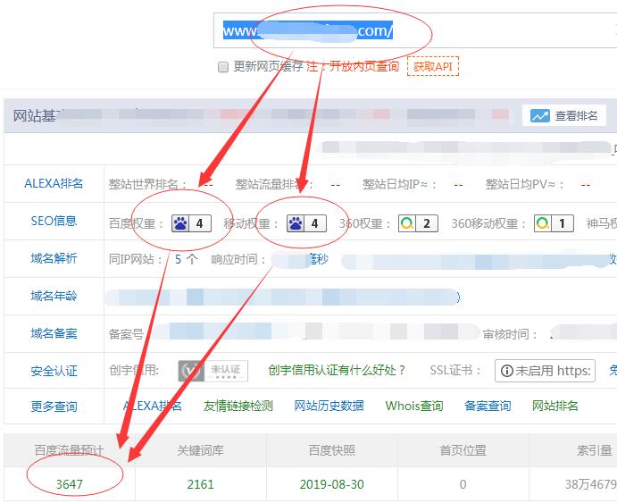Screen dimensions: 617x503
Task: Click the keyword library count 2161
Action: pyautogui.click(x=201, y=484)
